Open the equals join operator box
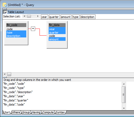The height and width of the screenshot is (117, 134). 33,29
